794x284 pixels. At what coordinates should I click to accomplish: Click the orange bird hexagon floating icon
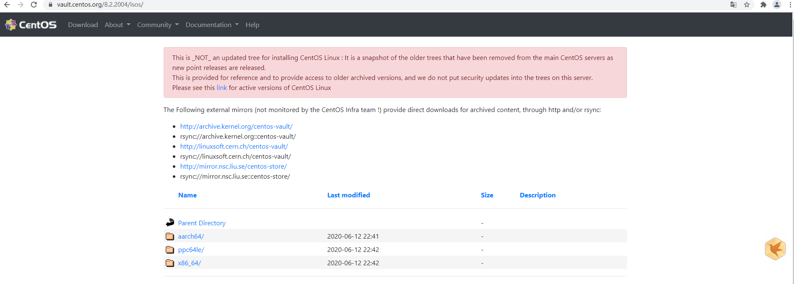[x=775, y=249]
